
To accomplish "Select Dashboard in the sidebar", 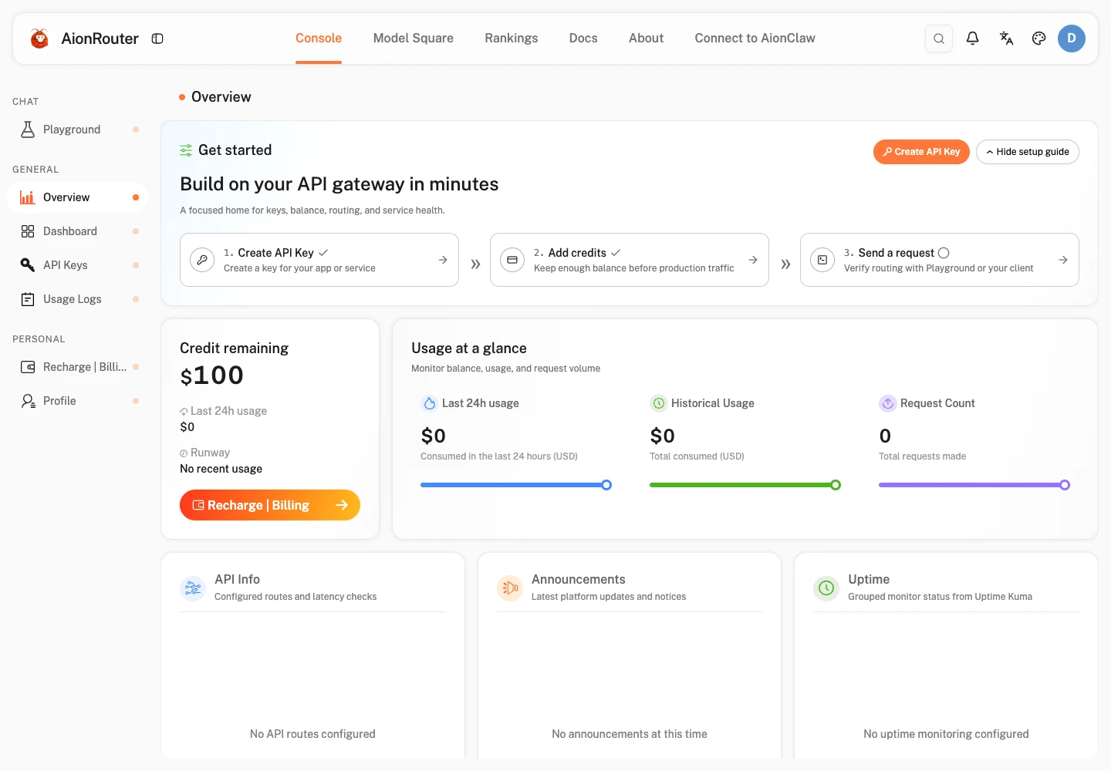I will pos(77,231).
